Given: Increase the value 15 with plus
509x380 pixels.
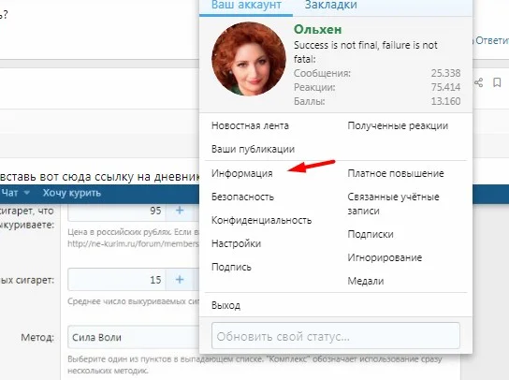Looking at the screenshot, I should (180, 280).
